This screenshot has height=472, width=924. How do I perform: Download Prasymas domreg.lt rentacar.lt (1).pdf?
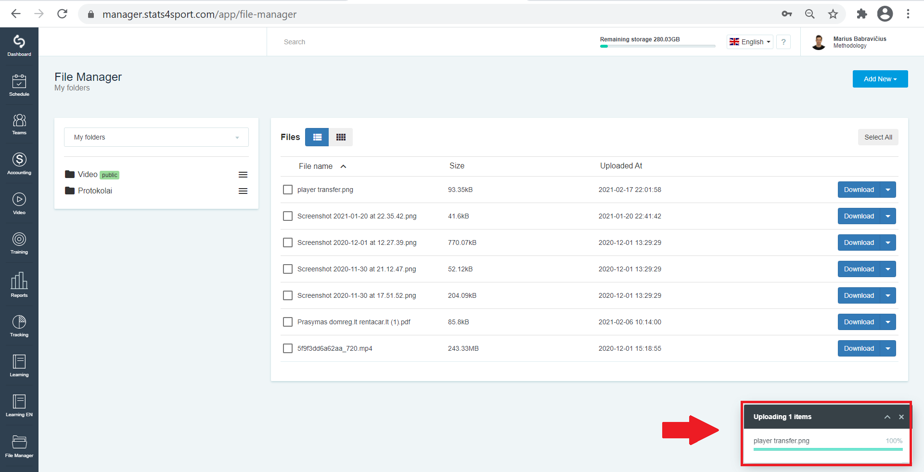pyautogui.click(x=859, y=322)
